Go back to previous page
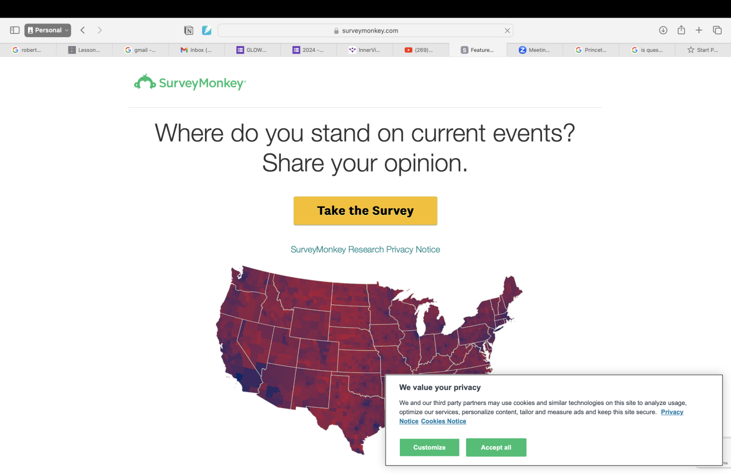Image resolution: width=731 pixels, height=474 pixels. pos(83,30)
